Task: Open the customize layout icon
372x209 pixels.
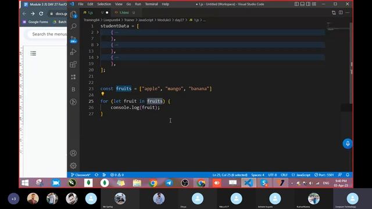Action: point(314,4)
